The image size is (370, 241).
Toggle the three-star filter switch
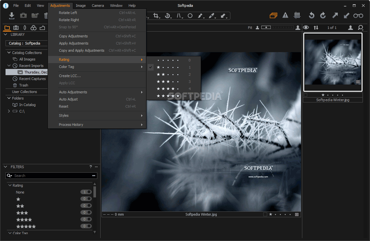[x=86, y=212]
